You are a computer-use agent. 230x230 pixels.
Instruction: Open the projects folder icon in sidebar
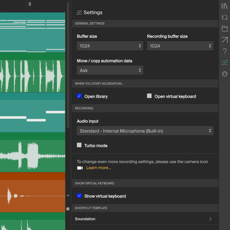[225, 29]
